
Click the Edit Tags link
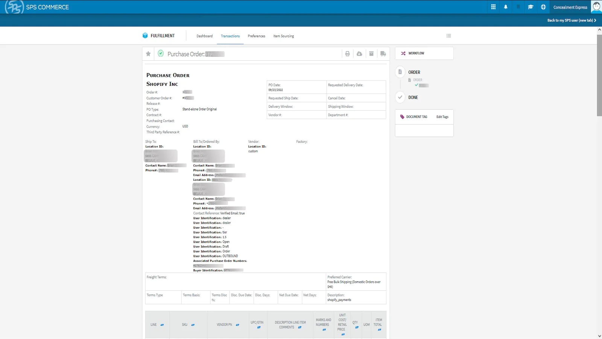click(442, 117)
